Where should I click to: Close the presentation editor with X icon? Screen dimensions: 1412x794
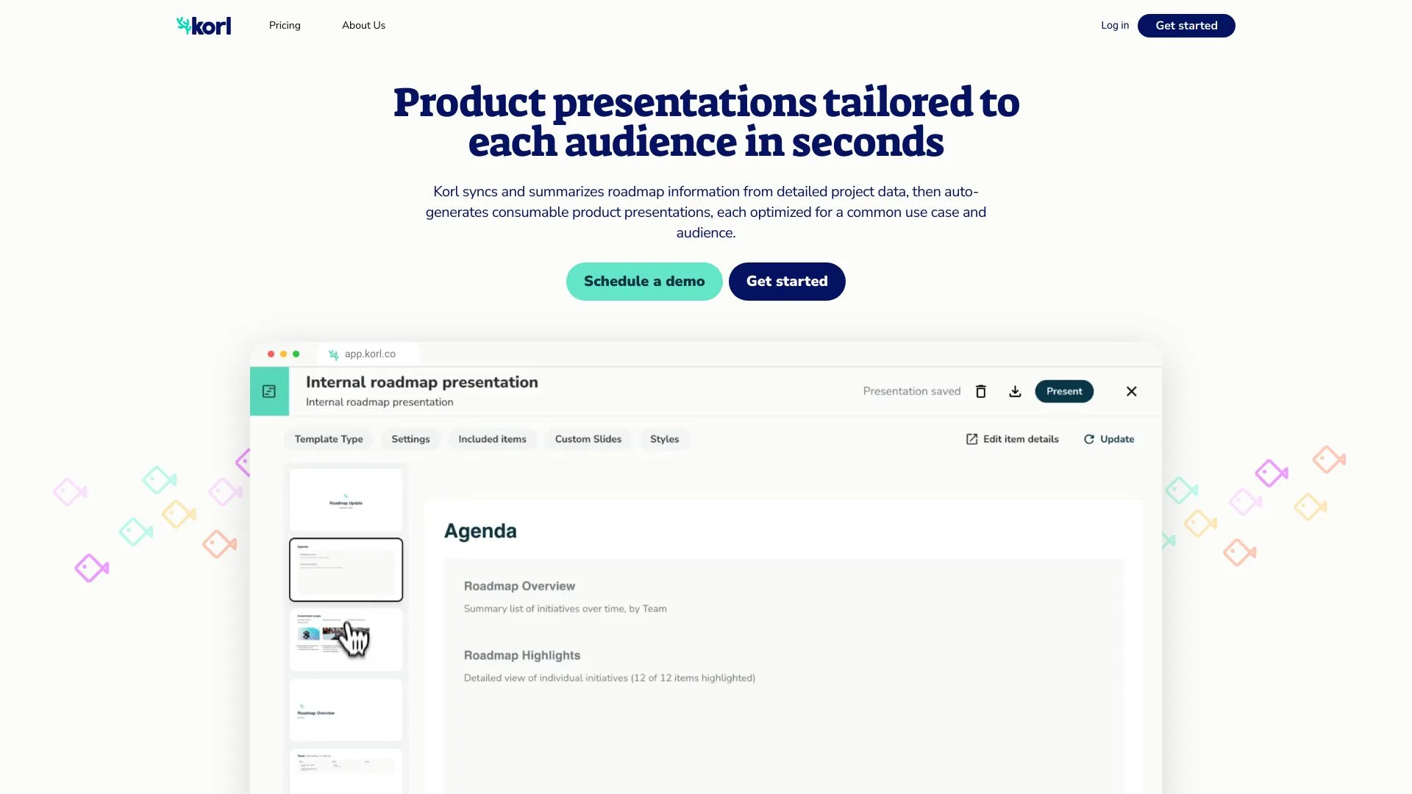(1132, 391)
